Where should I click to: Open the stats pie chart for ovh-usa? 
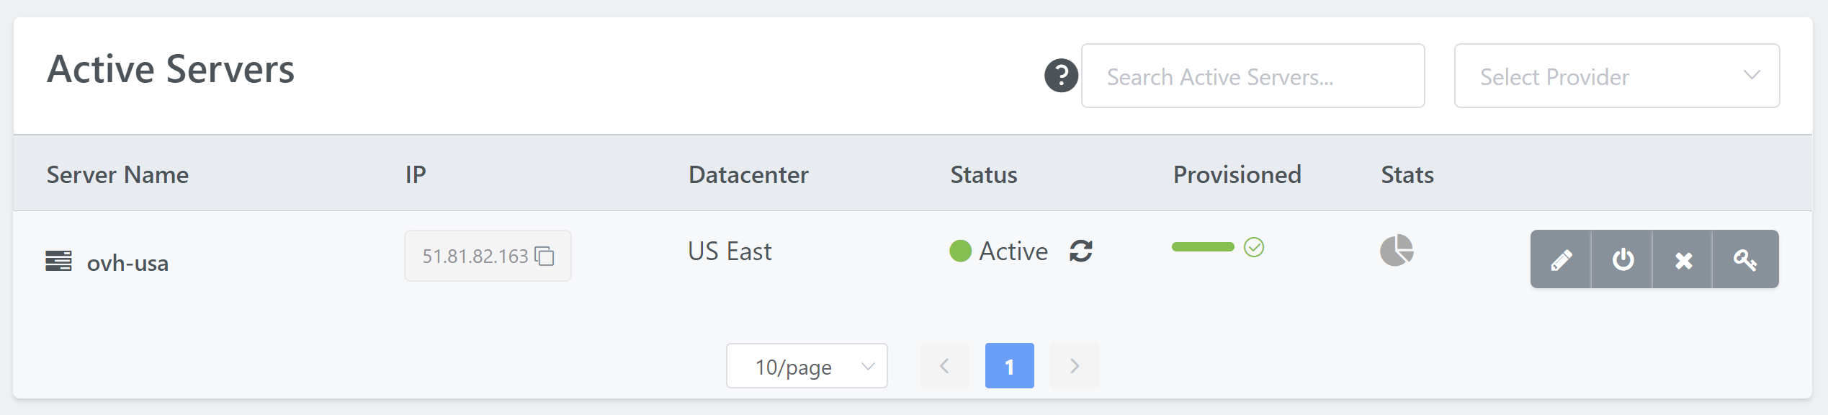tap(1397, 251)
